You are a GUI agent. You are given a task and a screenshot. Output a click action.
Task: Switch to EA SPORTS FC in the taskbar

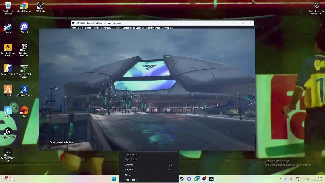(211, 179)
